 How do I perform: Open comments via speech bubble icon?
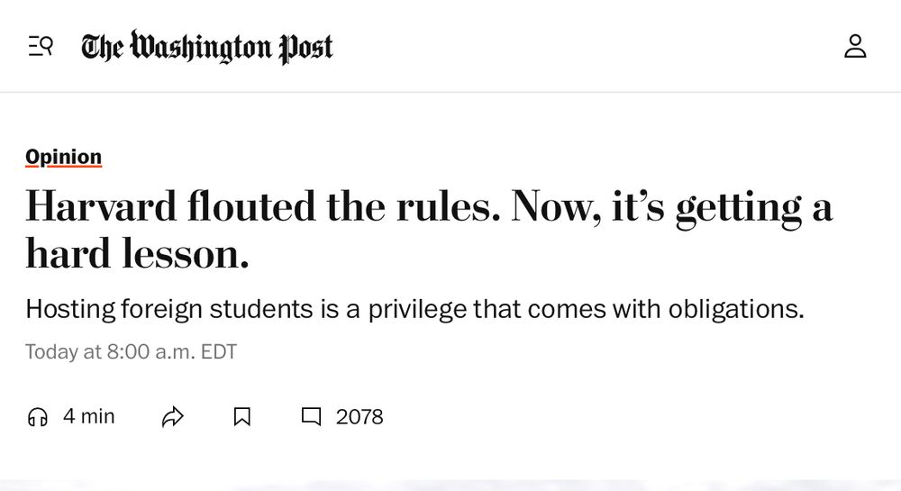(312, 417)
